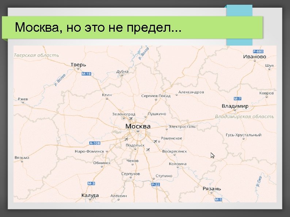
Task: Click the airplane icon southeast of Подольск
Action: click(148, 150)
